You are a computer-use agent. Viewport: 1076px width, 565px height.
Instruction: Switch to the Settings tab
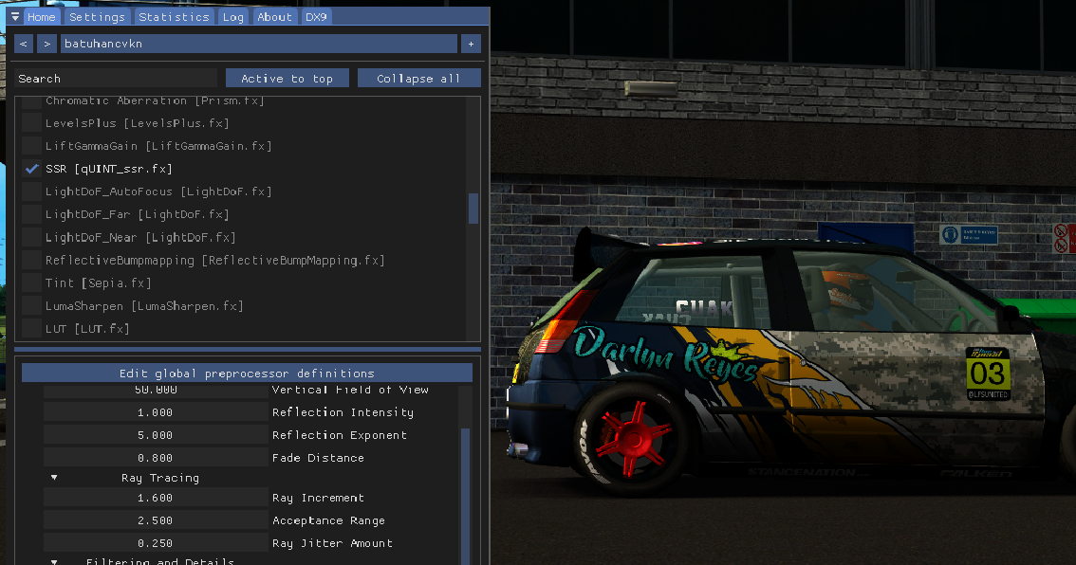(x=98, y=16)
